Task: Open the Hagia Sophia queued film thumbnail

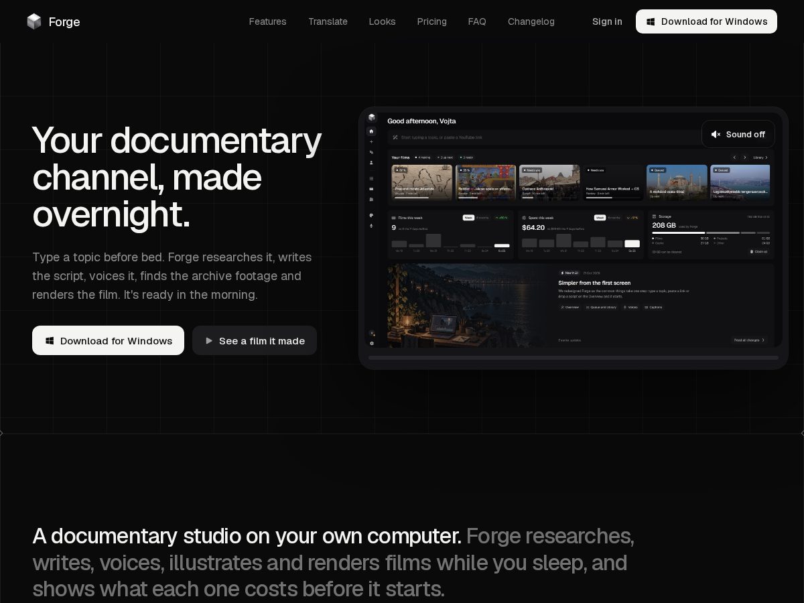Action: click(x=677, y=182)
